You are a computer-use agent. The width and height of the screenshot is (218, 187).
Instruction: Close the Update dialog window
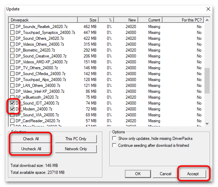[208, 9]
